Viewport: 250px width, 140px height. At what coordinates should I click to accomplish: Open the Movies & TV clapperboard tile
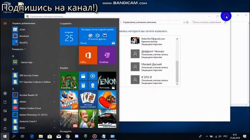(x=83, y=76)
